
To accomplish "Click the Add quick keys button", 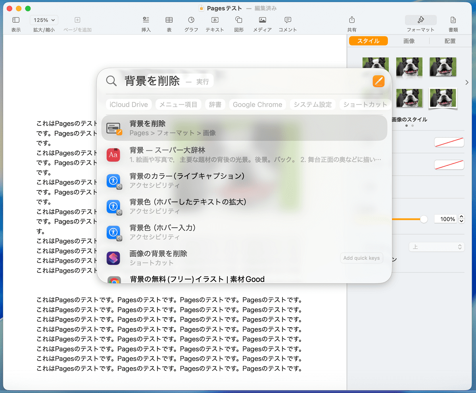I will click(361, 258).
